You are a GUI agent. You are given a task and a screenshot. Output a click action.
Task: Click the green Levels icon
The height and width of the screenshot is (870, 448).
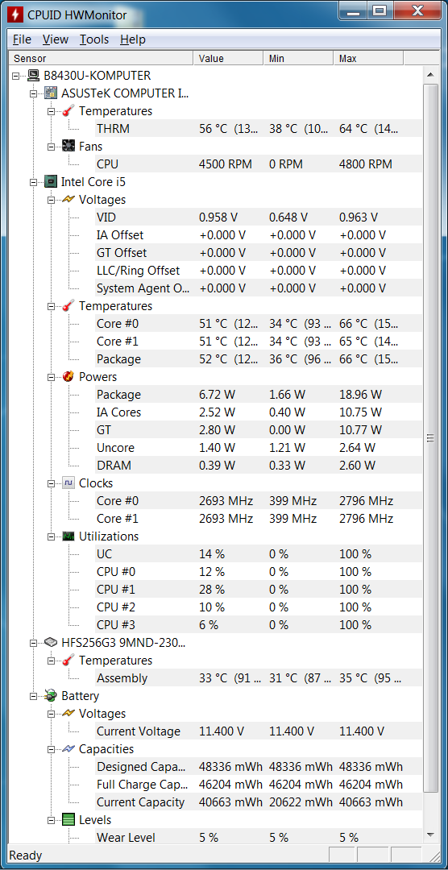[x=68, y=820]
